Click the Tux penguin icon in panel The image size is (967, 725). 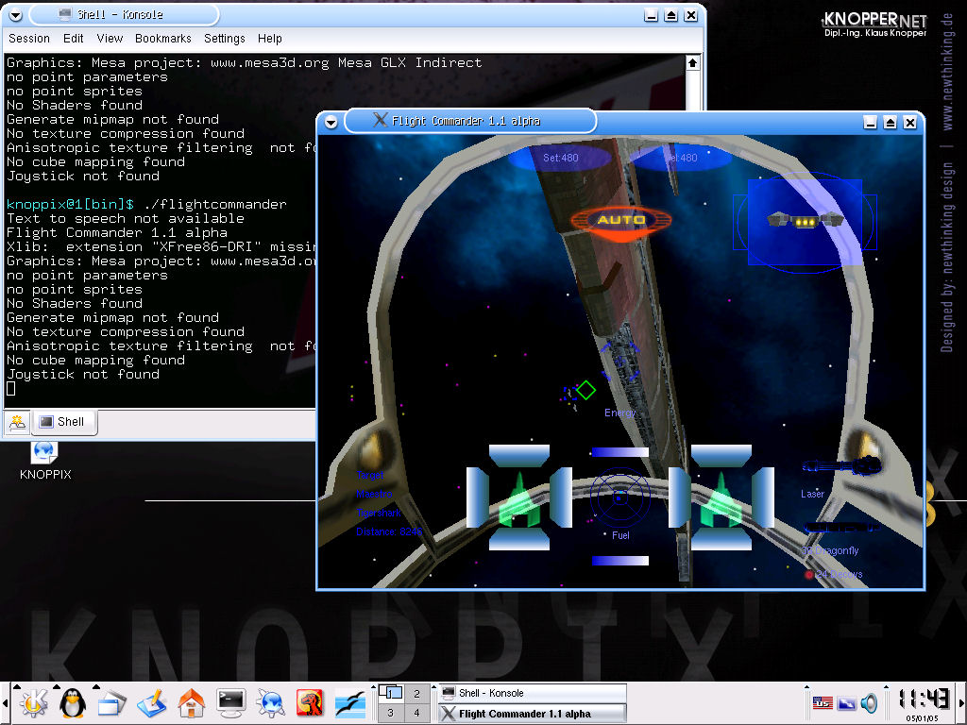coord(73,701)
